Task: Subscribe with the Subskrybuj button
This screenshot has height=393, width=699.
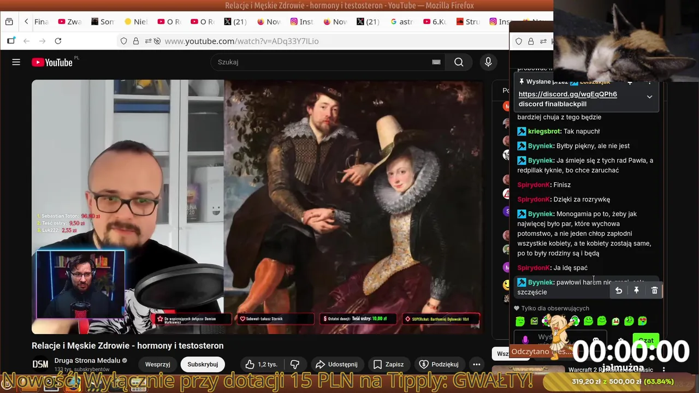Action: point(203,364)
